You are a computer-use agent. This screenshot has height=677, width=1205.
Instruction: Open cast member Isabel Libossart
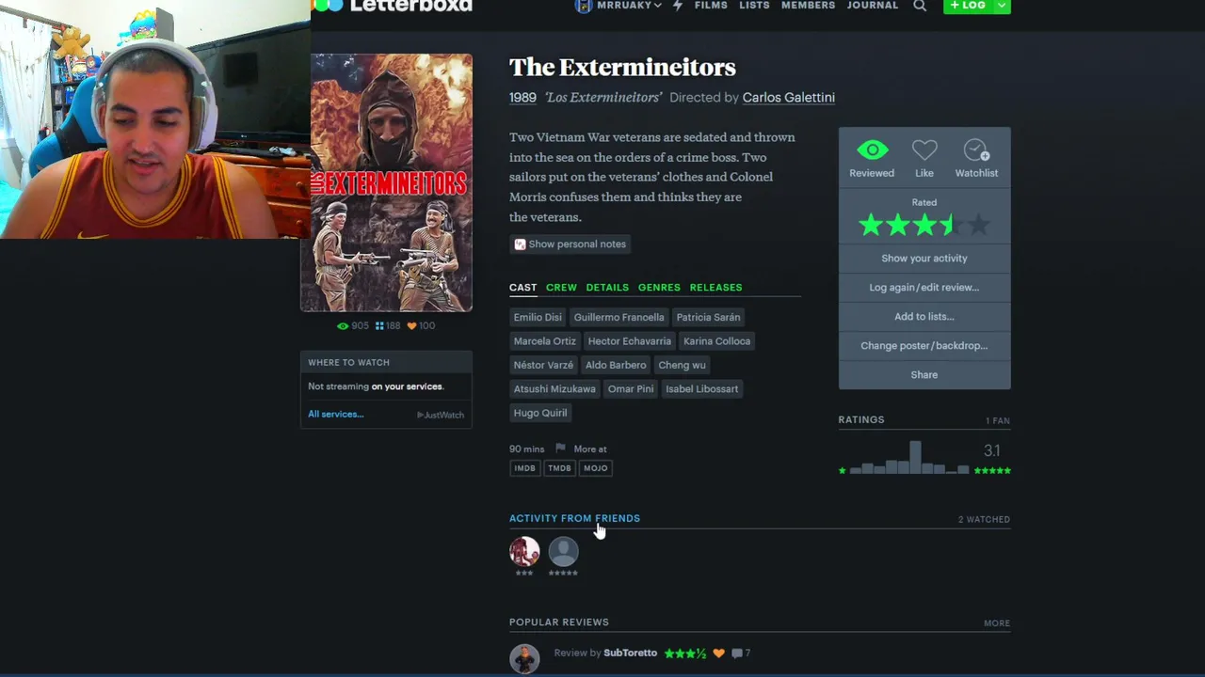(x=701, y=389)
